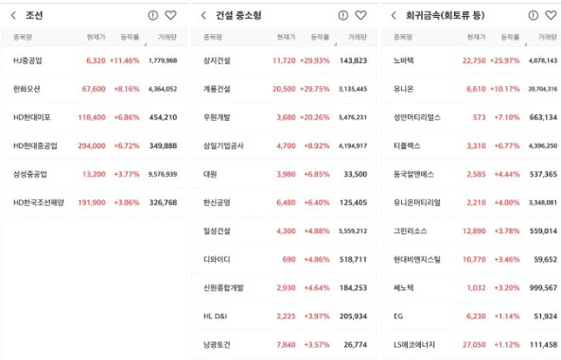561x360 pixels.
Task: Favorite the 조선 theme with heart icon
Action: pos(170,15)
